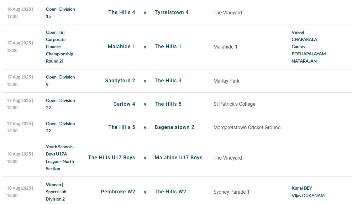Open Tyrrelstown 4 team page
Screen dimensions: 352x204
(171, 12)
